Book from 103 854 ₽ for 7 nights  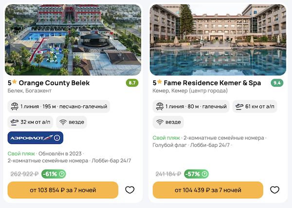63,190
